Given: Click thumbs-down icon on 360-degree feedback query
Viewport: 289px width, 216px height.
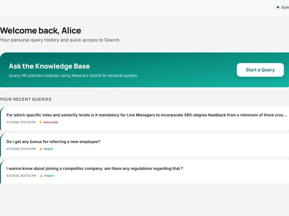Looking at the screenshot, I should (41, 122).
